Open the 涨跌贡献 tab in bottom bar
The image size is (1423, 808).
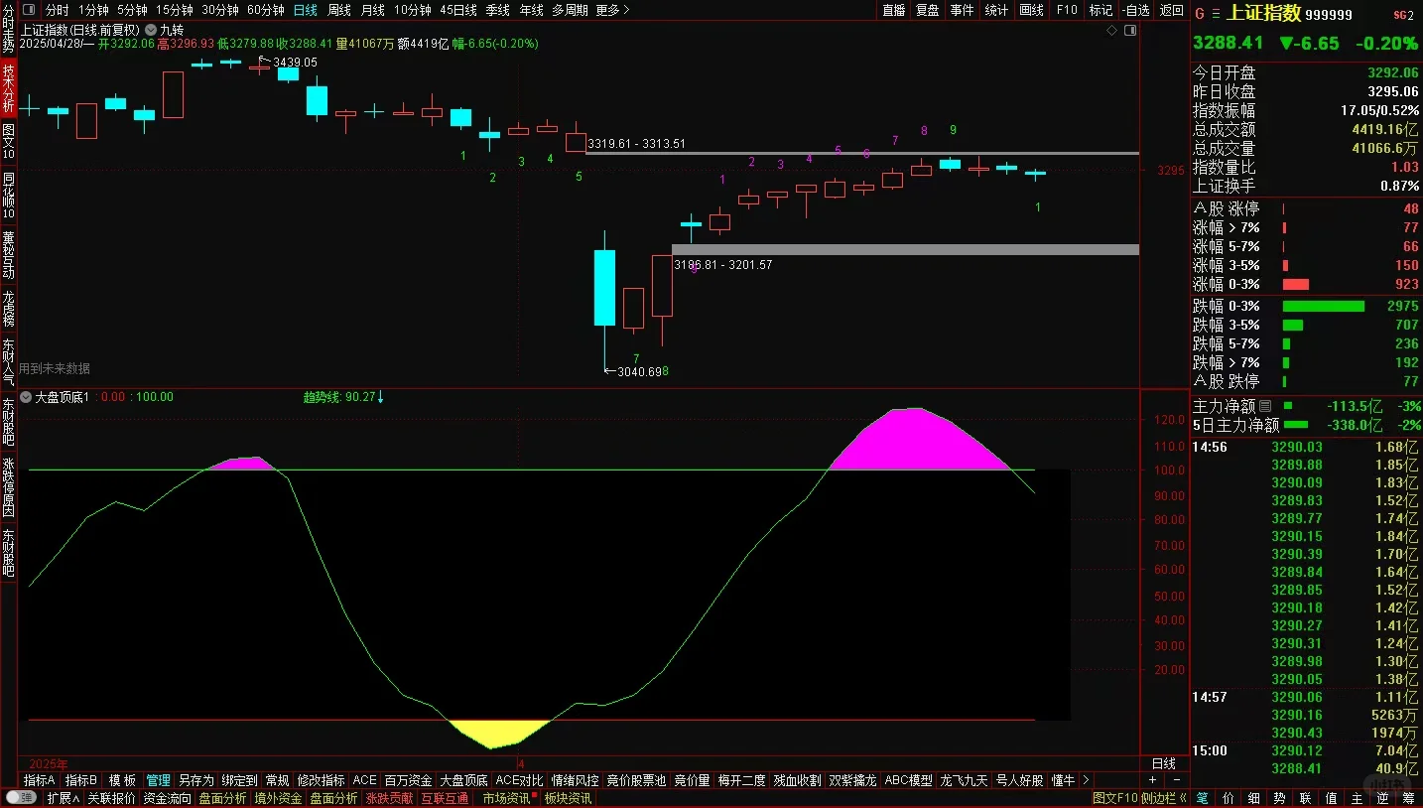pos(389,798)
